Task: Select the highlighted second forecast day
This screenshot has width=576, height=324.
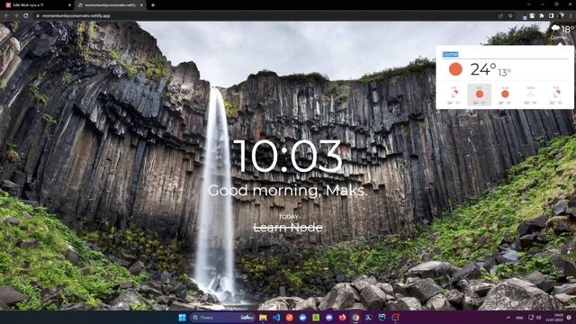Action: click(480, 95)
